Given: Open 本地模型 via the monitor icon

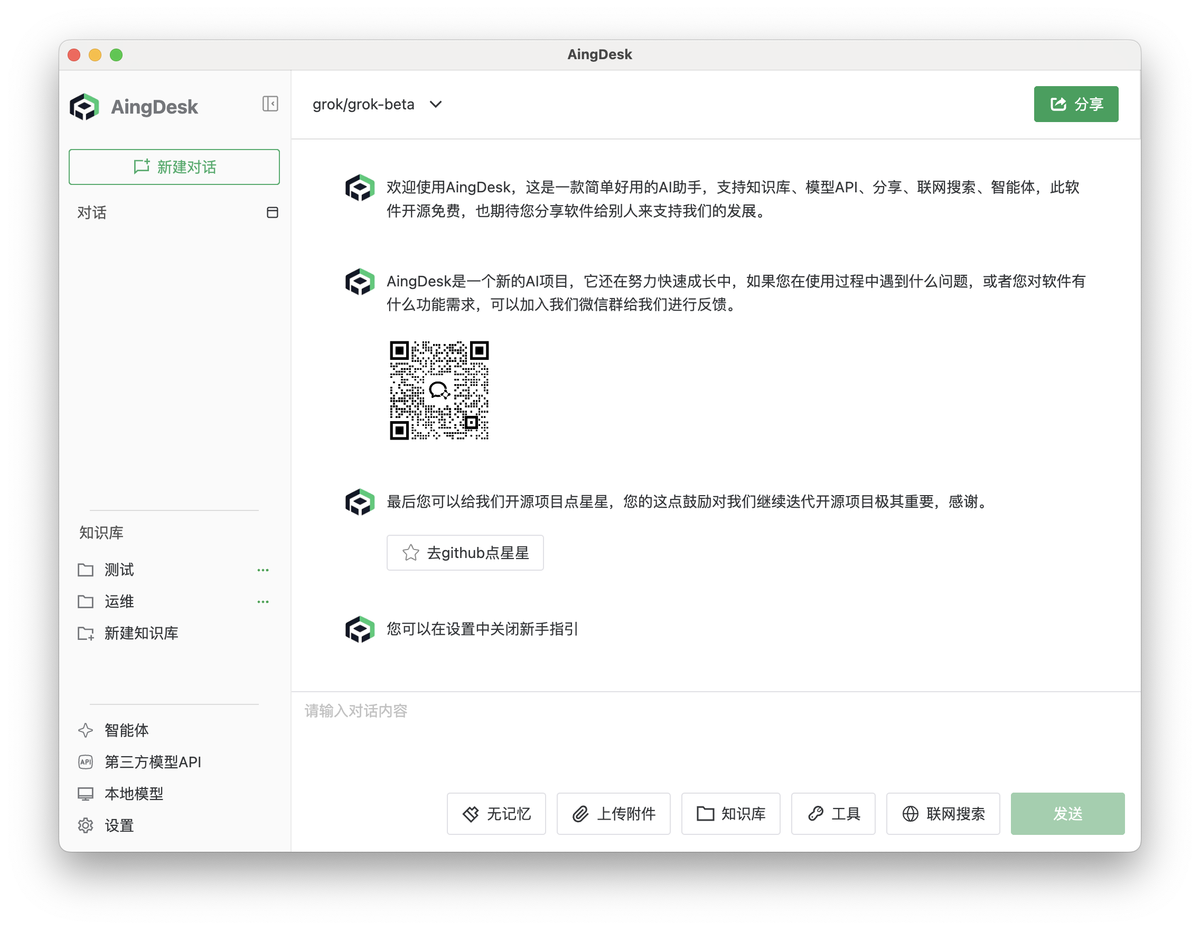Looking at the screenshot, I should [x=85, y=793].
